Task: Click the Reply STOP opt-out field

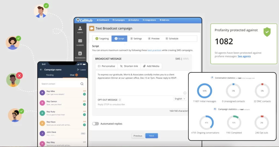Action: pyautogui.click(x=111, y=104)
